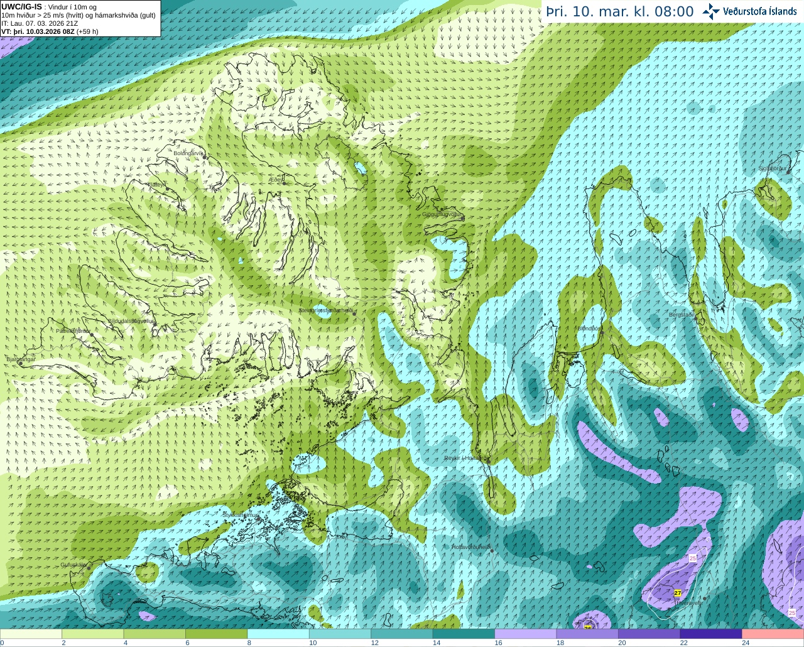Click the valid time 'VT: þri. 10.03.2026 08Z'
This screenshot has height=647, width=804.
click(x=50, y=31)
